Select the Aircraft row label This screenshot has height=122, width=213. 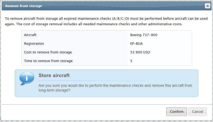tap(30, 35)
